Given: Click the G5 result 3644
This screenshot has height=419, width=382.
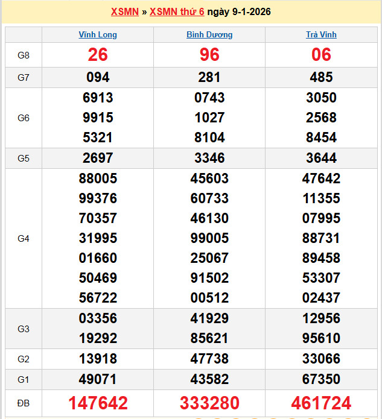Looking at the screenshot, I should (x=321, y=158).
